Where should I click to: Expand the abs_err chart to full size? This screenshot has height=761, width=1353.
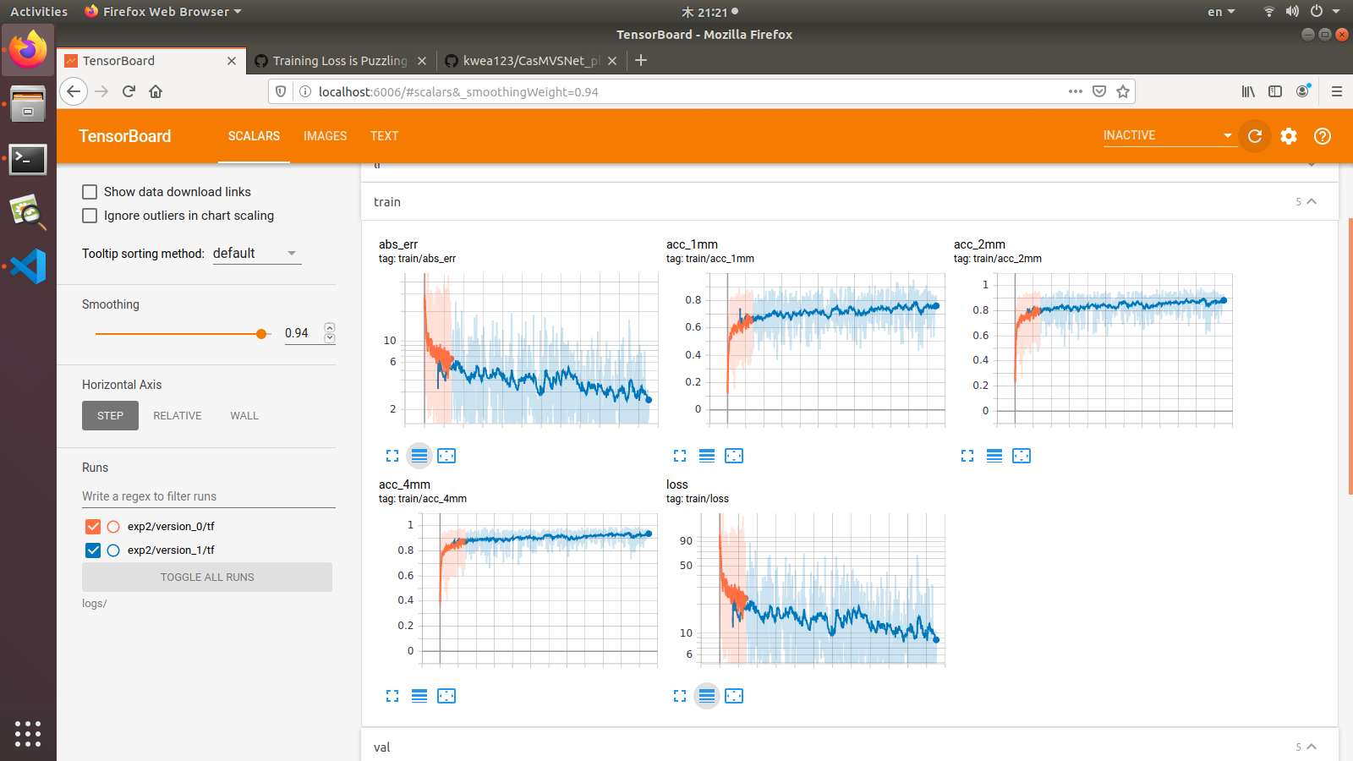point(392,456)
